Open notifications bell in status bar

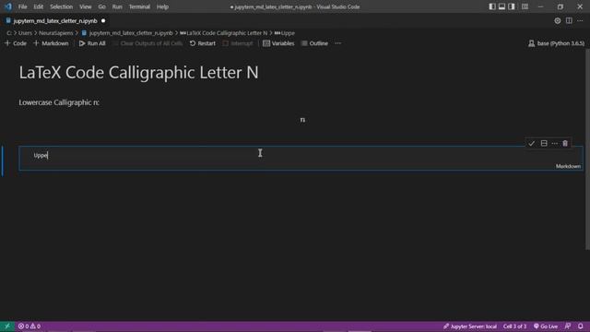click(580, 326)
